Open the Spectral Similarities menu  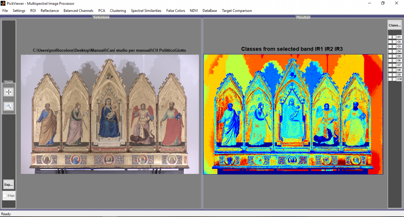[x=146, y=11]
